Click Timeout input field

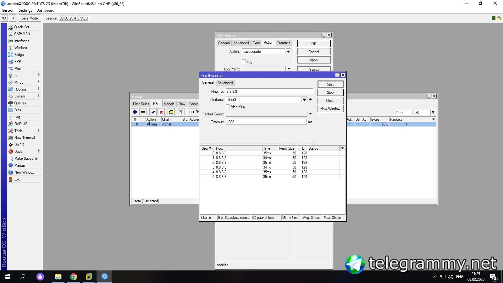(266, 122)
